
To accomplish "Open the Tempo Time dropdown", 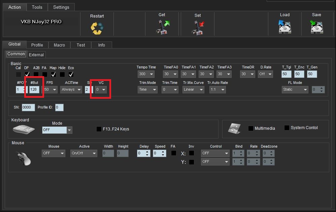I will click(146, 74).
